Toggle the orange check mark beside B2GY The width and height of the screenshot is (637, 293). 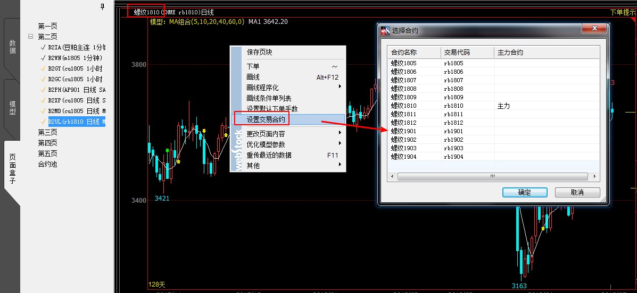[x=43, y=68]
